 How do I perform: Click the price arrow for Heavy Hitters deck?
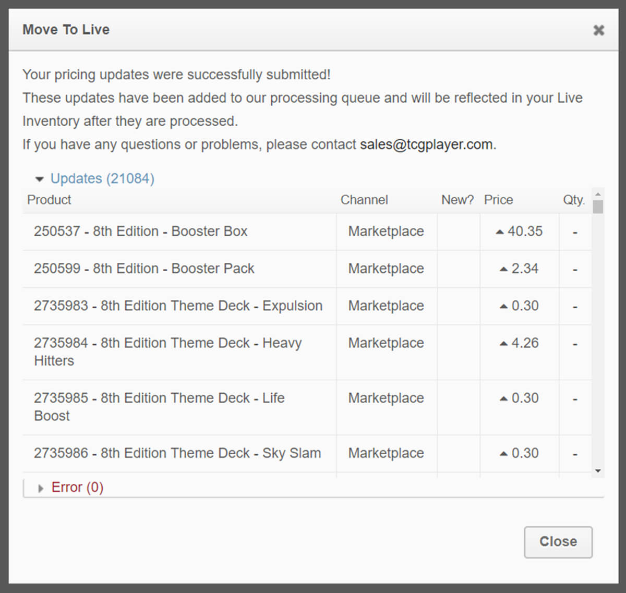click(x=503, y=343)
